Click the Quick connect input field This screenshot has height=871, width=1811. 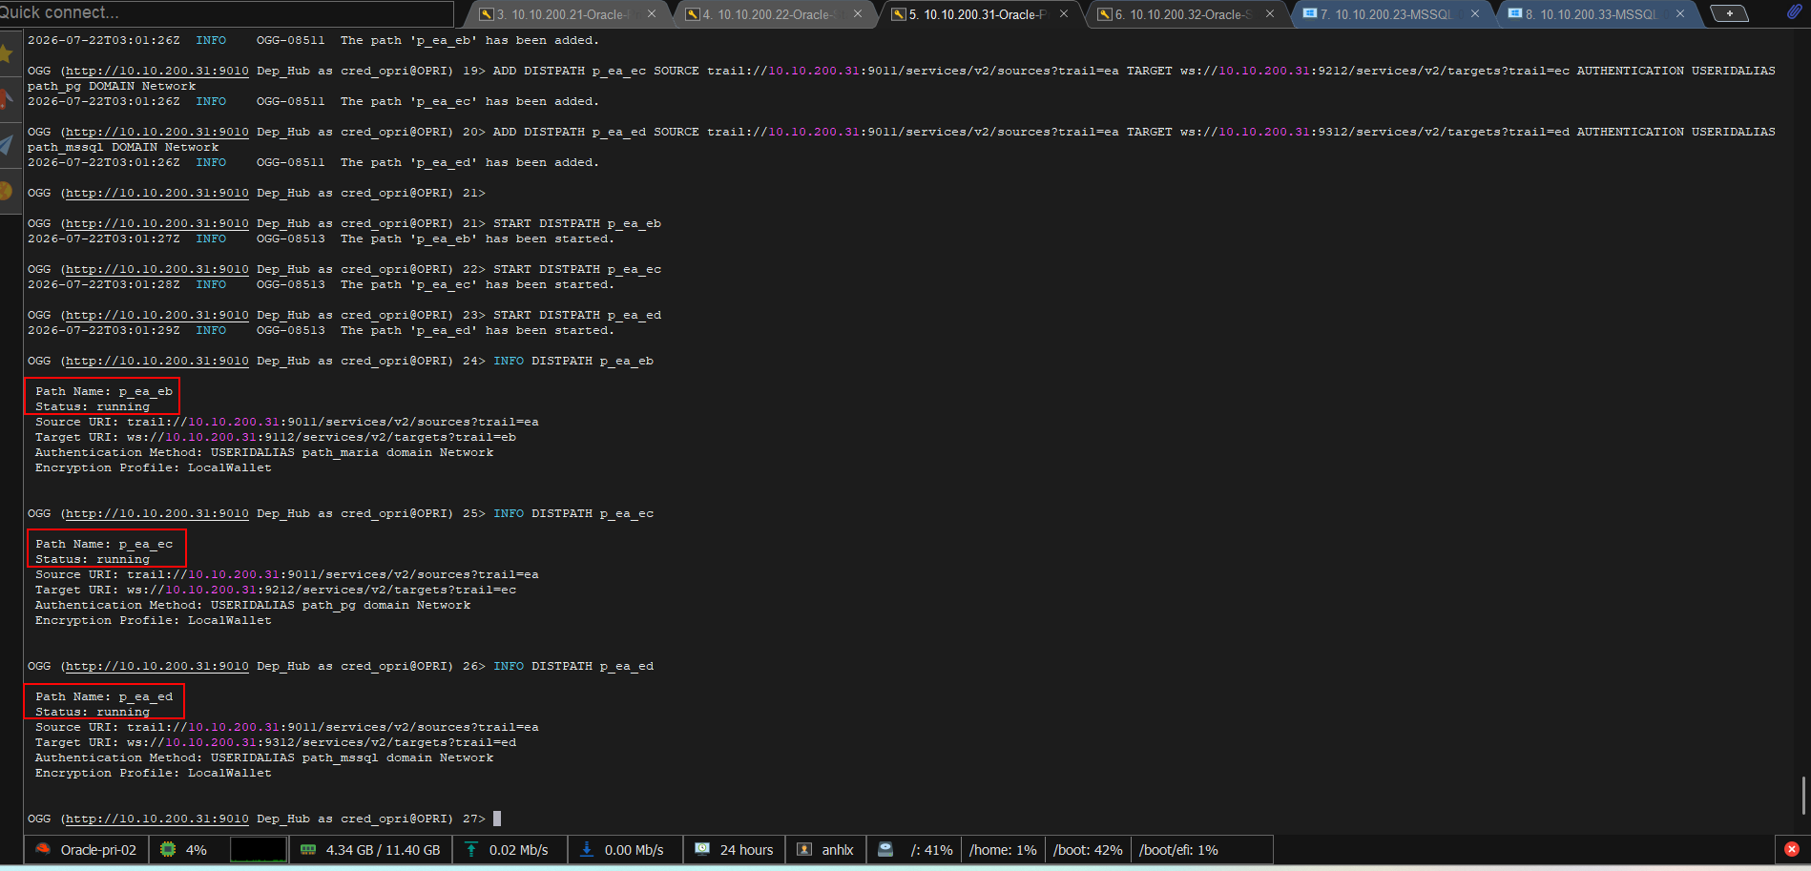tap(226, 12)
